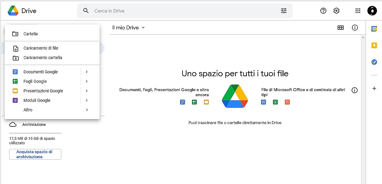Viewport: 382px width, 184px height.
Task: Open Google Keep side panel
Action: click(x=374, y=45)
